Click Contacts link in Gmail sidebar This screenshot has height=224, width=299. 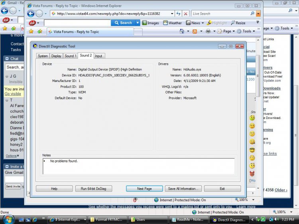coord(17,44)
